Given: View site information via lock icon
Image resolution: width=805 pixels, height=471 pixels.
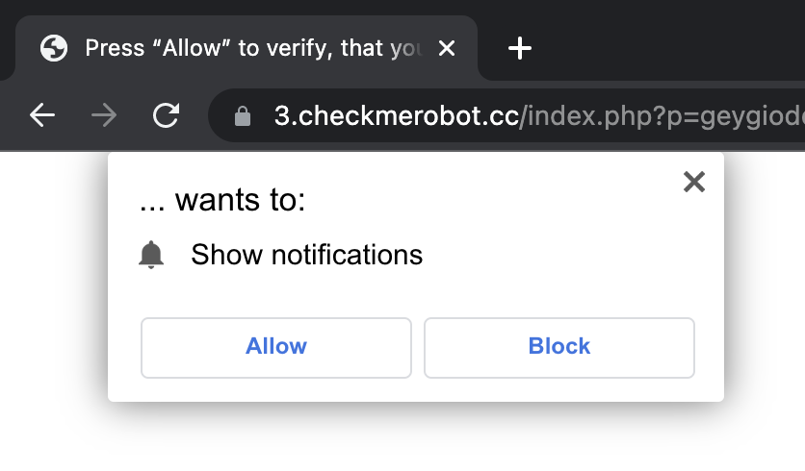Looking at the screenshot, I should [x=243, y=116].
